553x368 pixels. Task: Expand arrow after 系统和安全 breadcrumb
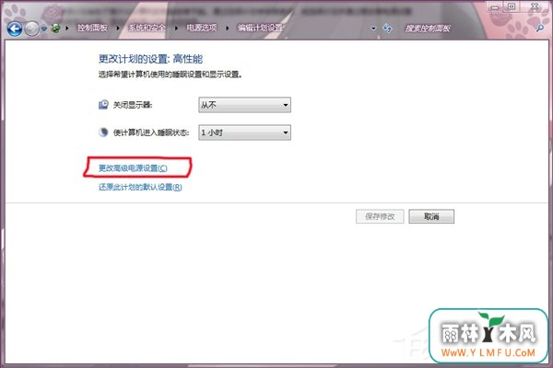point(176,28)
